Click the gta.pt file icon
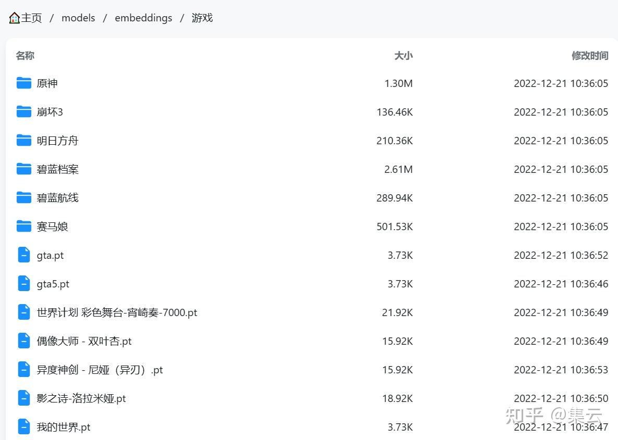The height and width of the screenshot is (440, 618). [23, 255]
